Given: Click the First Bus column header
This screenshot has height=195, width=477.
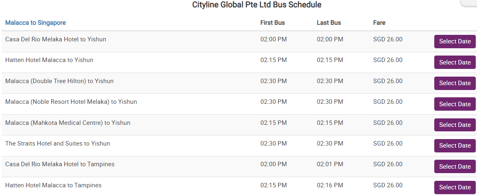Looking at the screenshot, I should click(x=272, y=23).
